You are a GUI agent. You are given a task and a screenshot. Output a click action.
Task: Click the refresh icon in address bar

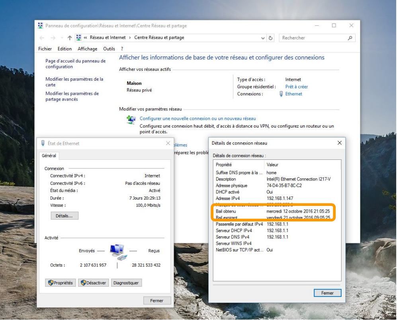click(271, 38)
